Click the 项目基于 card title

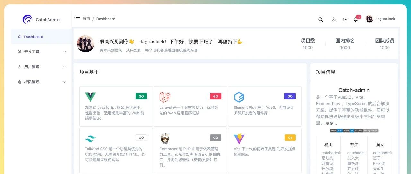click(x=89, y=72)
